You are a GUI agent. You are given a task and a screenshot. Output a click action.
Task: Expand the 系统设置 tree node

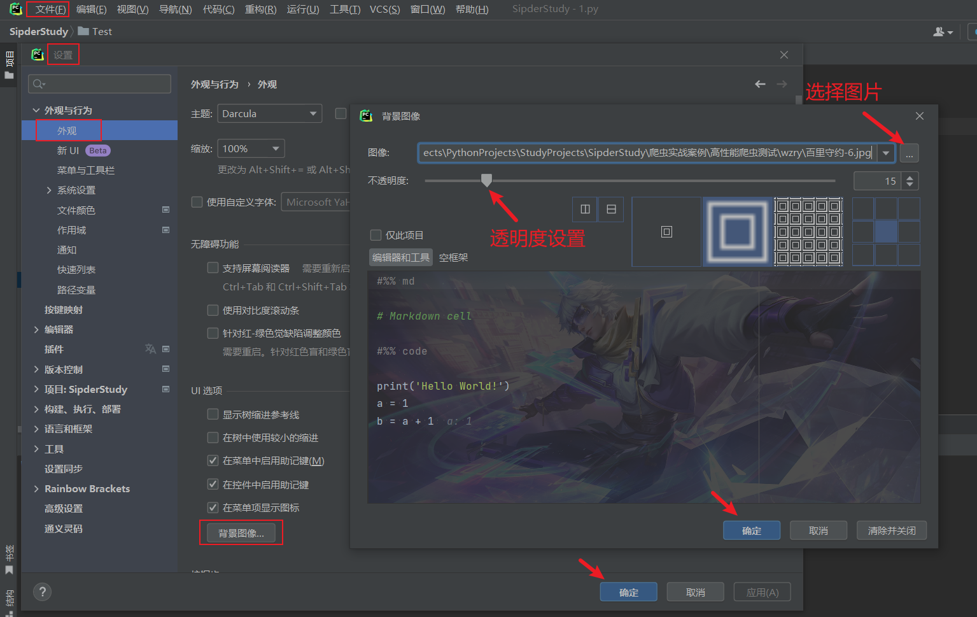pos(49,190)
